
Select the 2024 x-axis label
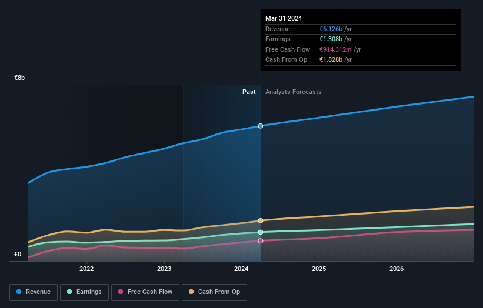[x=241, y=269]
